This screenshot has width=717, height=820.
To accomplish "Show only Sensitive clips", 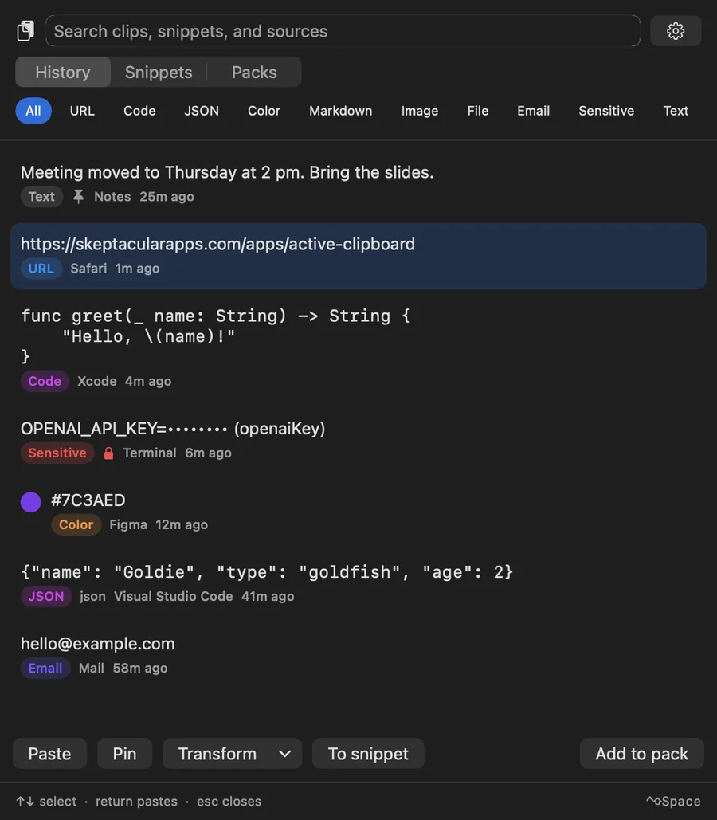I will pos(606,111).
